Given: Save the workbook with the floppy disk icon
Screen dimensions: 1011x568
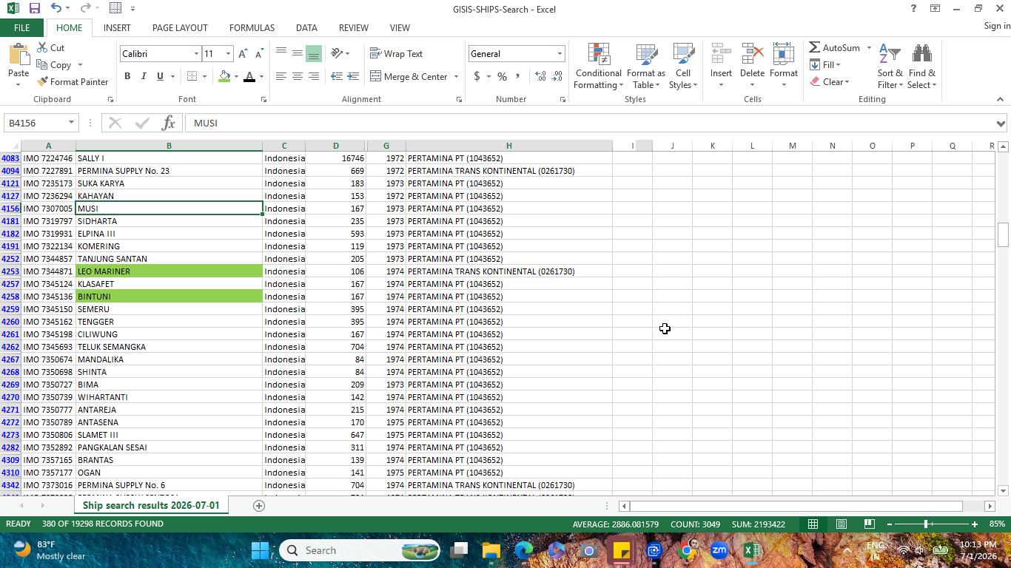Looking at the screenshot, I should pos(34,8).
